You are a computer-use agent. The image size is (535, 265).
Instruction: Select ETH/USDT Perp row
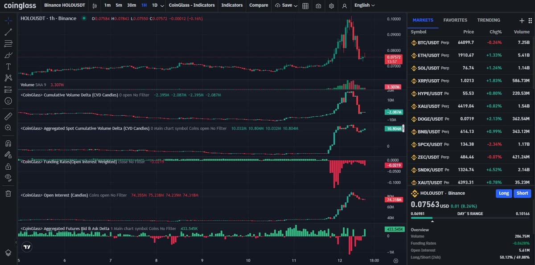470,55
